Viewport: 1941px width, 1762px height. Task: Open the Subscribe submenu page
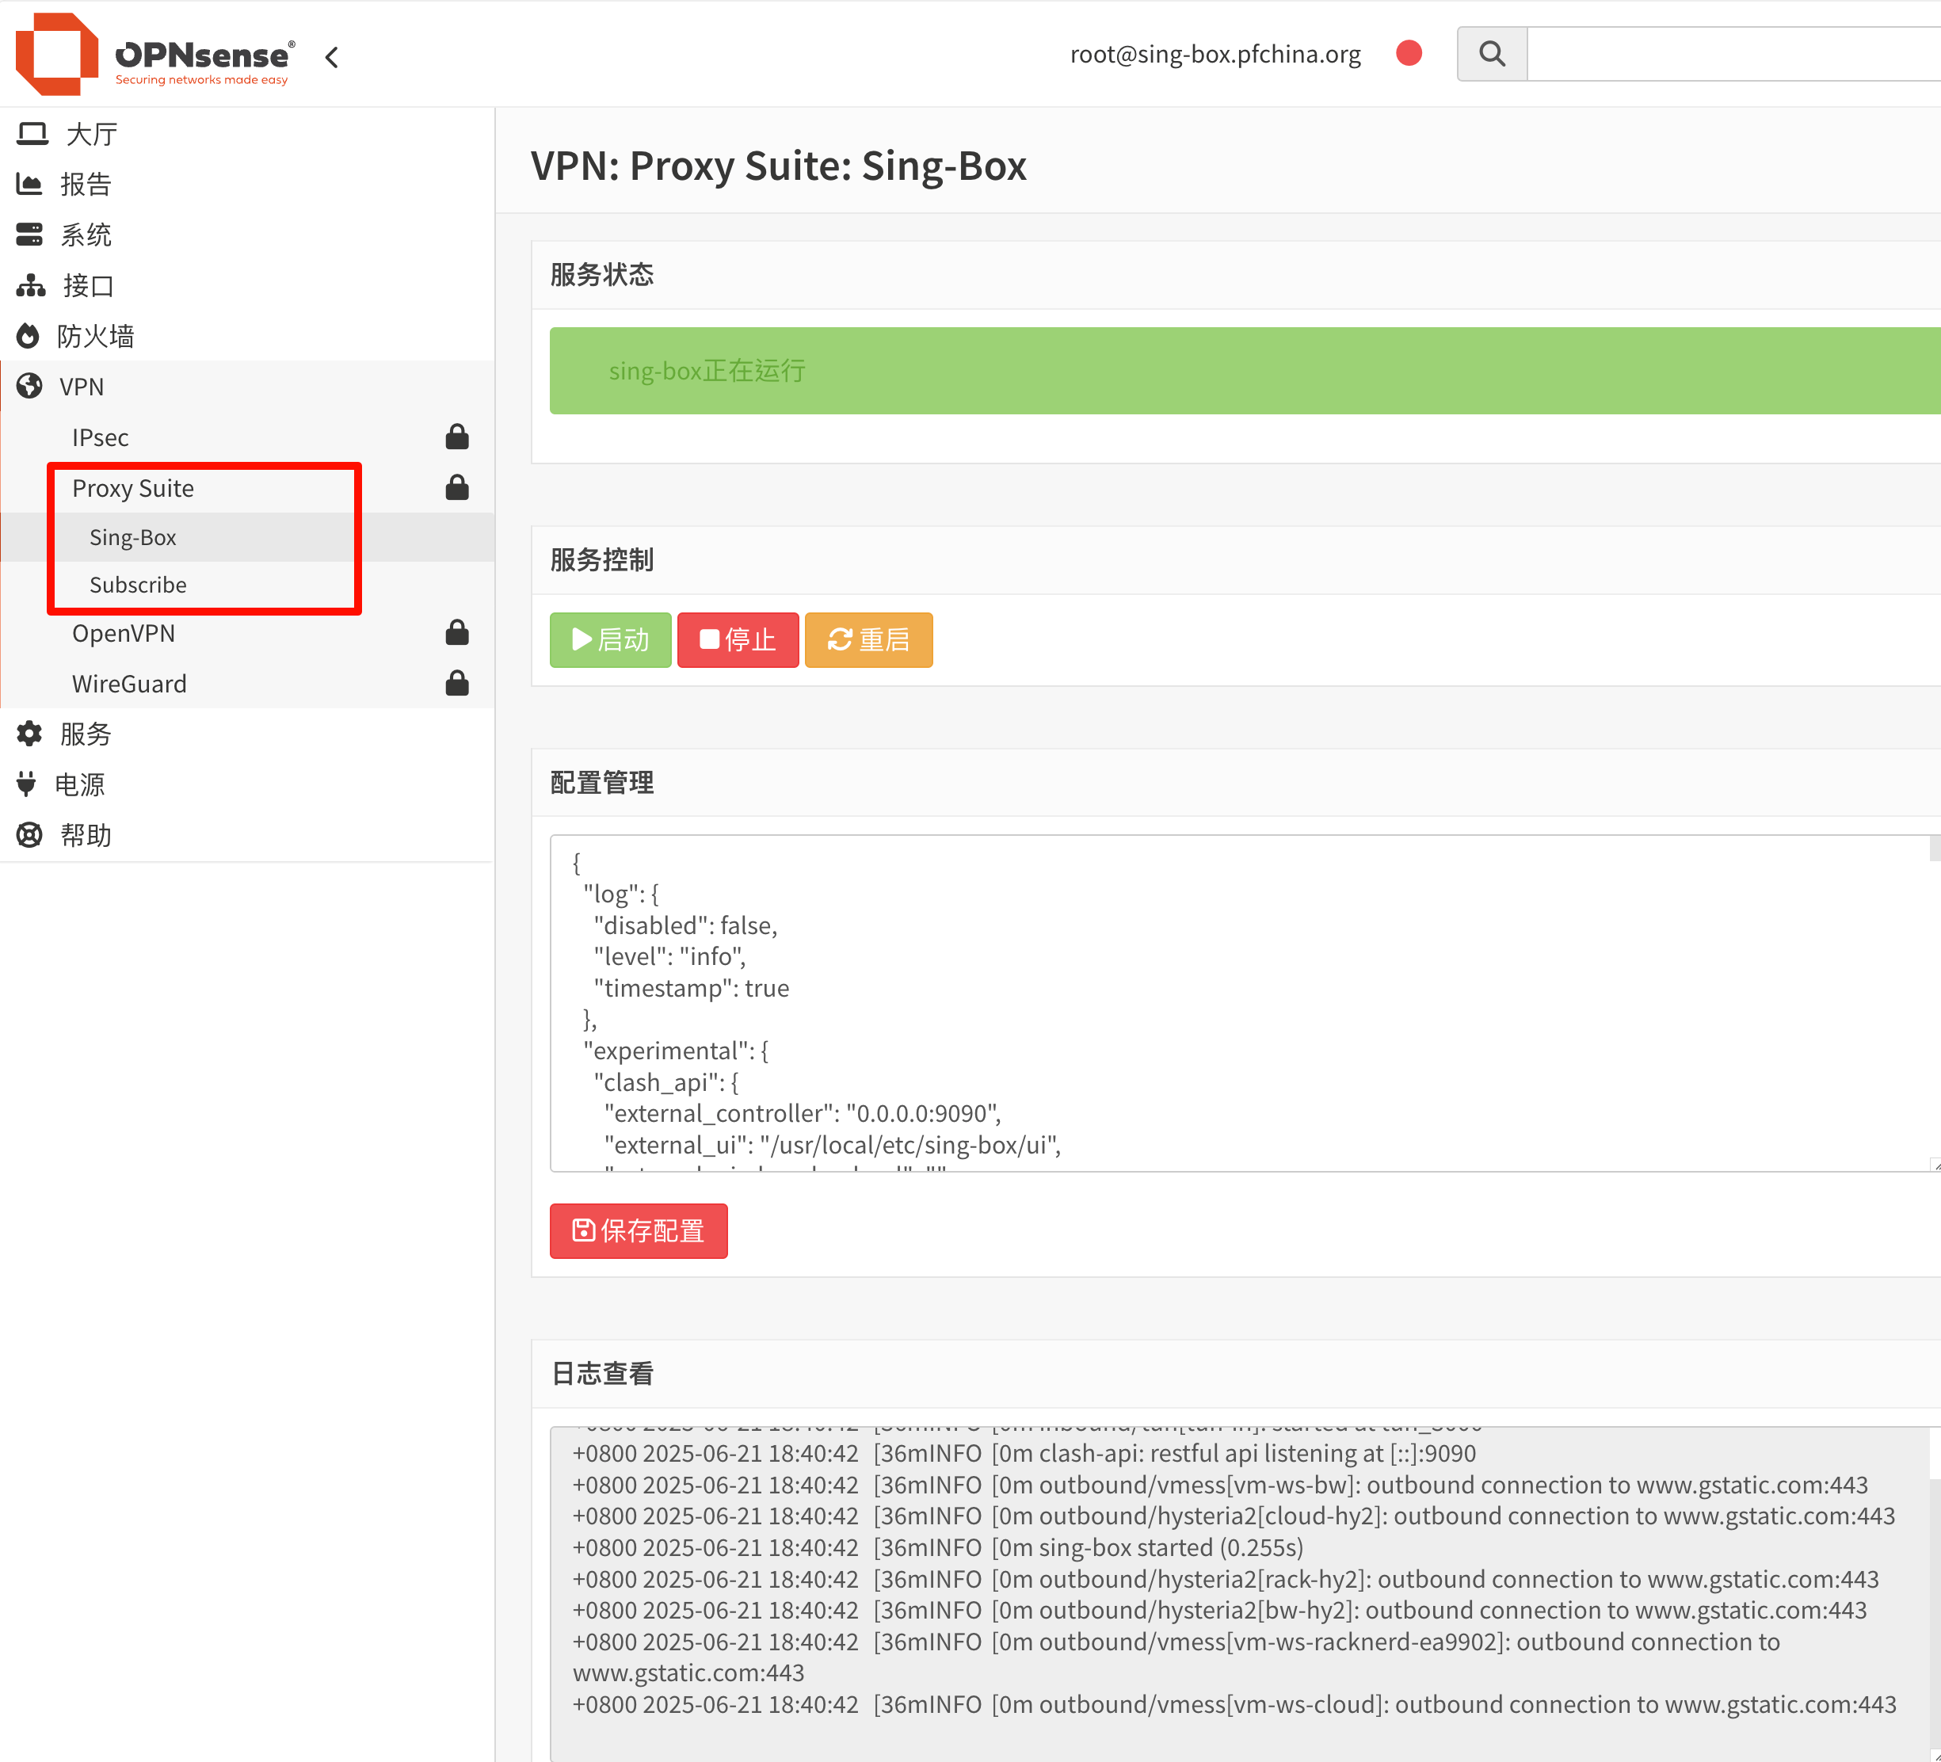(138, 585)
